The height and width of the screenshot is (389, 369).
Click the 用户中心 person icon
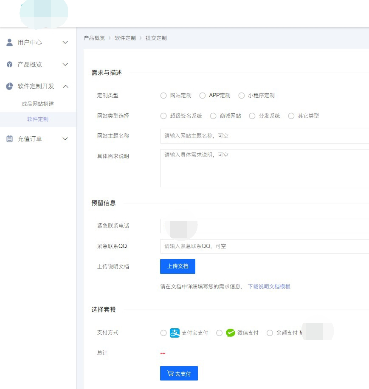[x=9, y=42]
